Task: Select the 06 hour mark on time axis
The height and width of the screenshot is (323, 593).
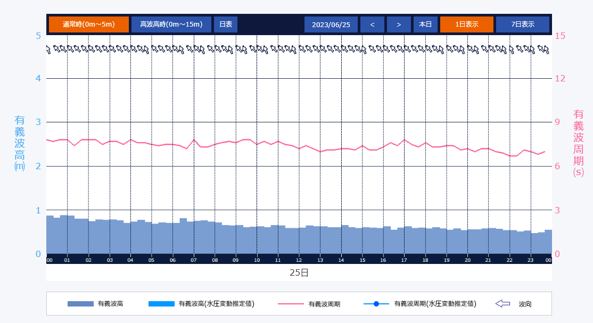Action: (172, 260)
